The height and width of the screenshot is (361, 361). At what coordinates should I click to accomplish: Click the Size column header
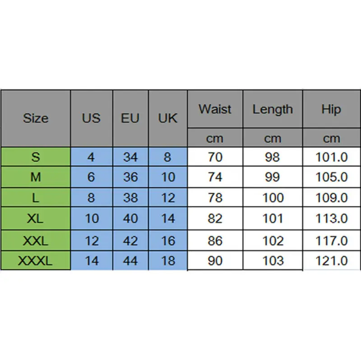pyautogui.click(x=35, y=118)
